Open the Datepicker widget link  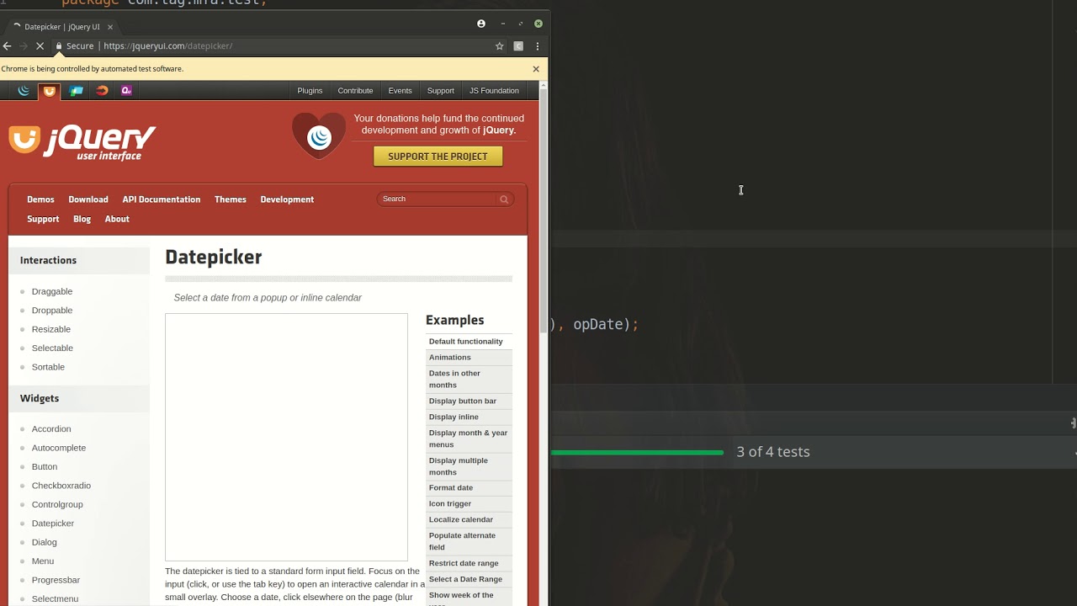point(53,524)
